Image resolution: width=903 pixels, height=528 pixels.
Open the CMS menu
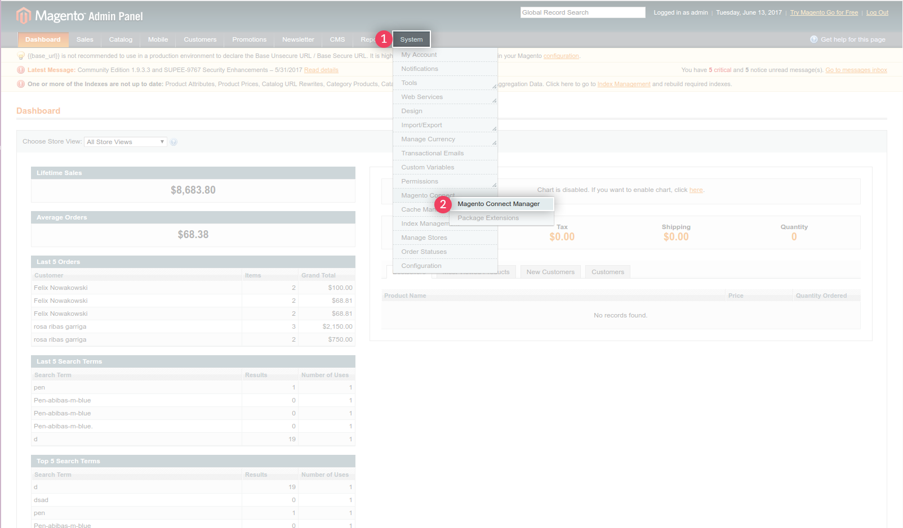click(x=337, y=39)
